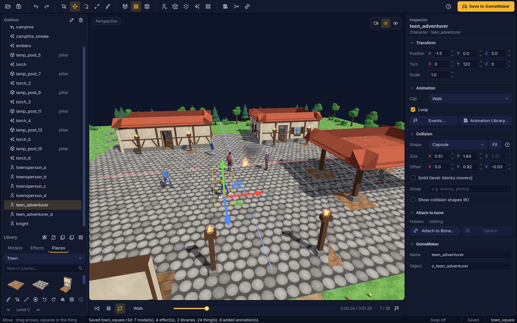The width and height of the screenshot is (517, 323).
Task: Delete selected item with the Outliner trash icon
Action: (x=81, y=20)
